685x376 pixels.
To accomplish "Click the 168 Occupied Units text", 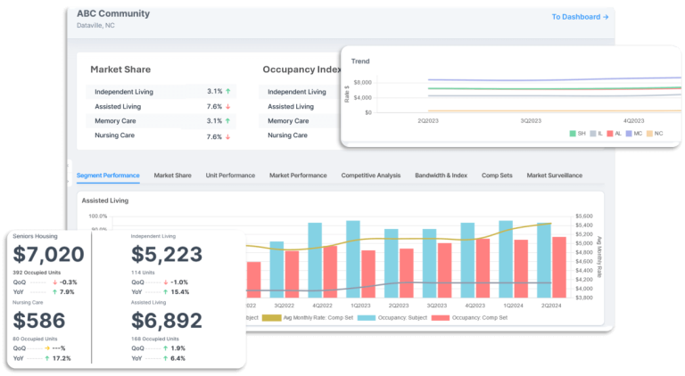I will tap(155, 339).
